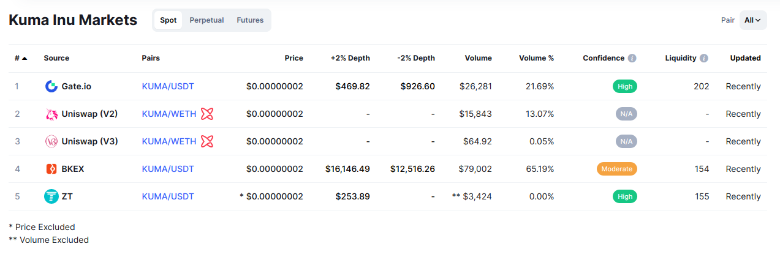
Task: Open the Uniswap (V3) source link
Action: point(90,141)
